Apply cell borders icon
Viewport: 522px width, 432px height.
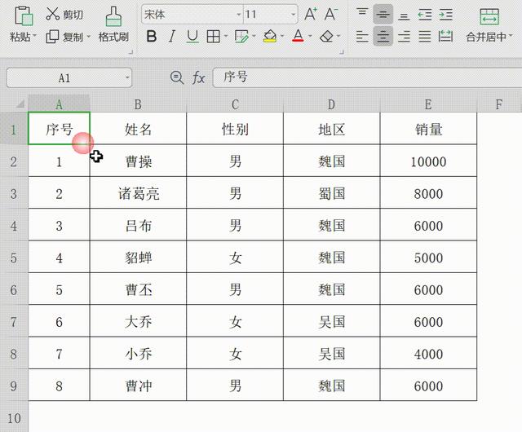click(213, 37)
